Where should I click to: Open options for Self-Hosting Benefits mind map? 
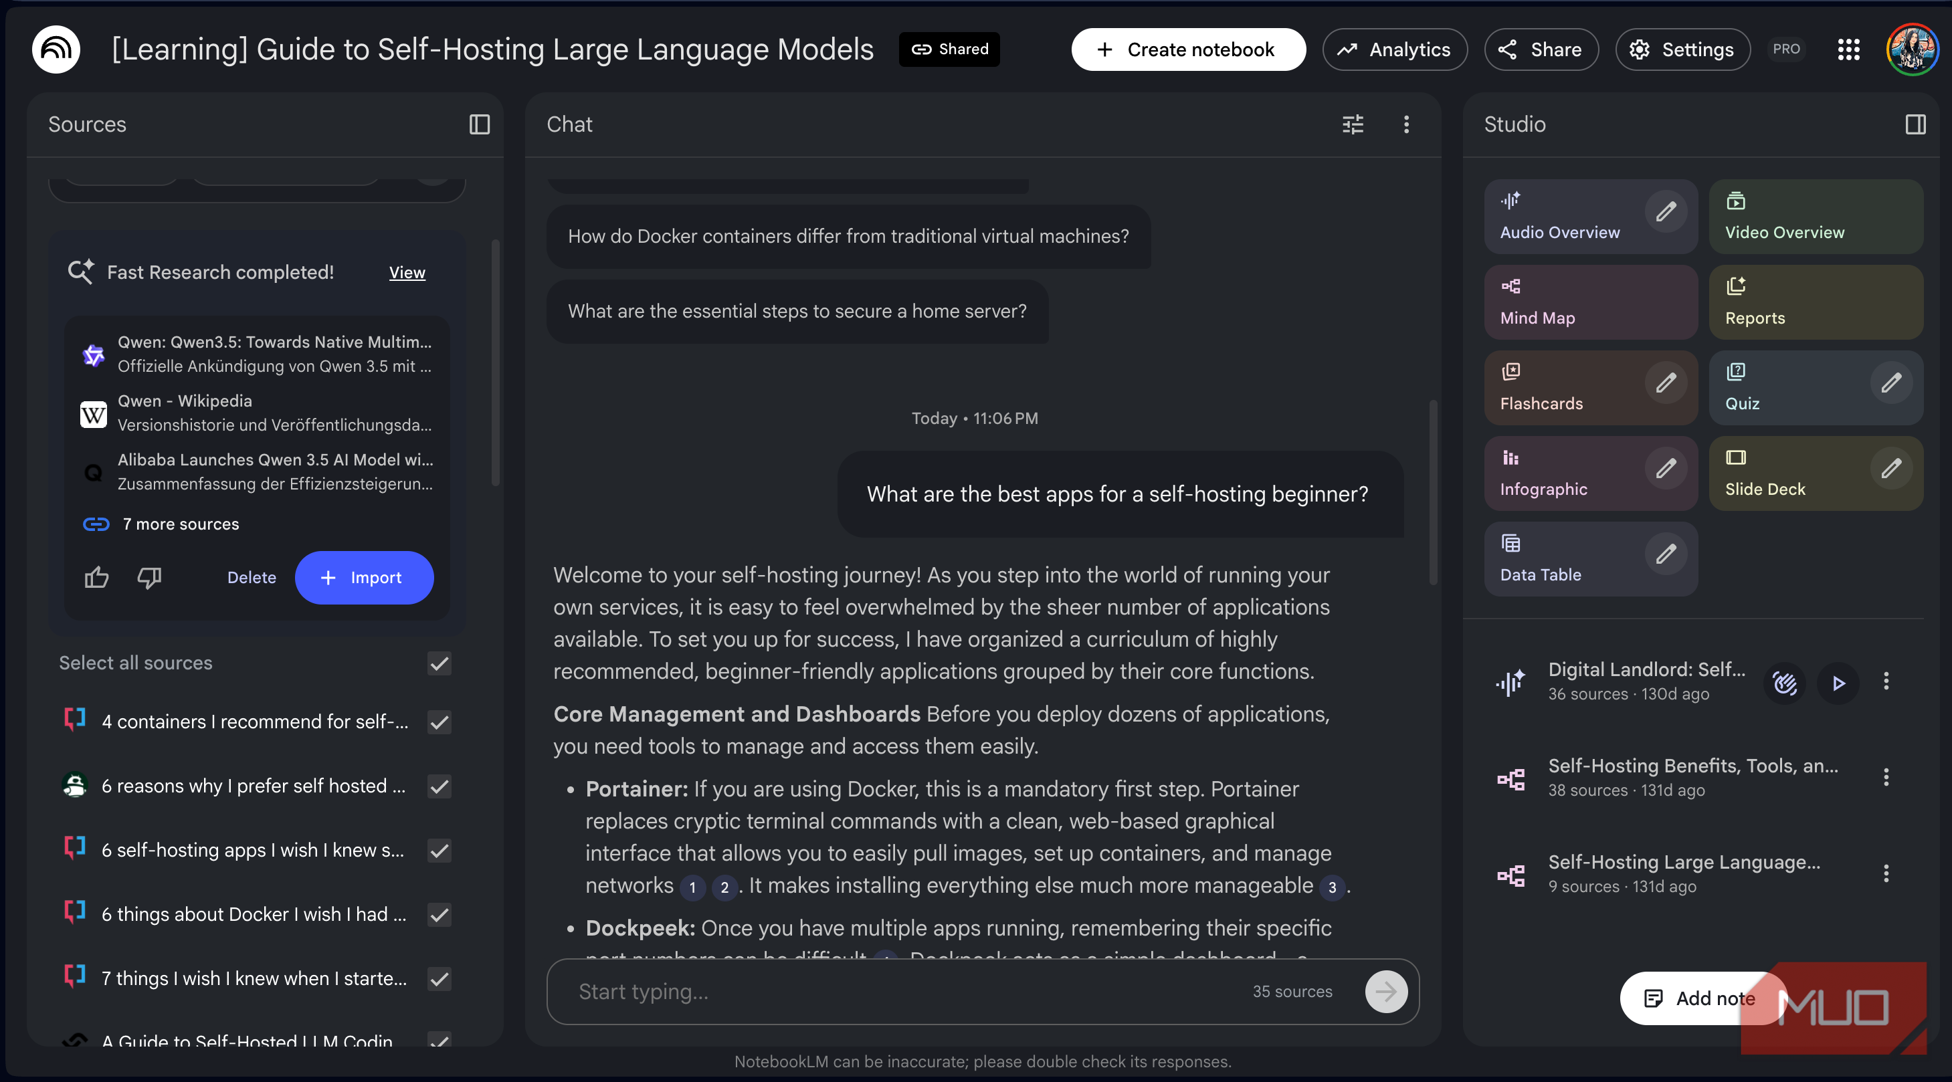click(1886, 776)
